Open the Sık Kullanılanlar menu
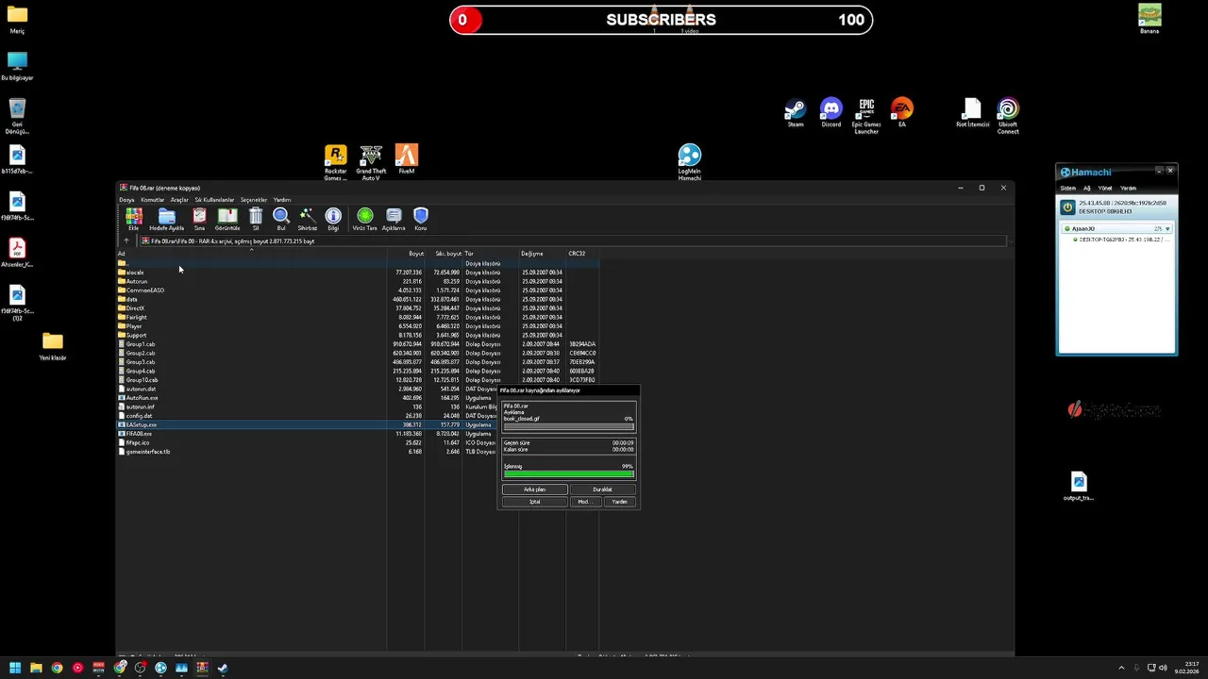 pos(214,200)
